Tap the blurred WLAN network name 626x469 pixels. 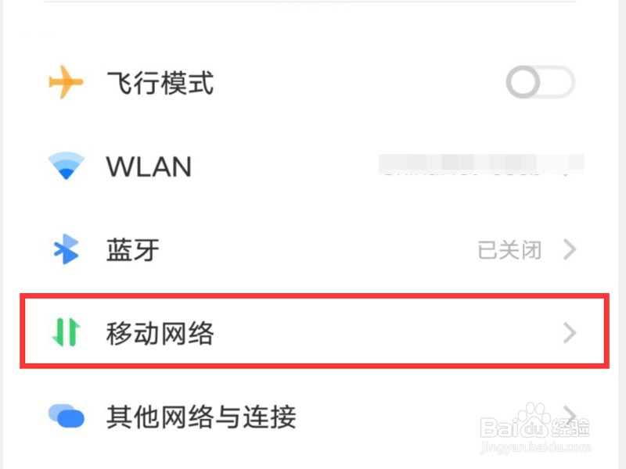[x=481, y=165]
